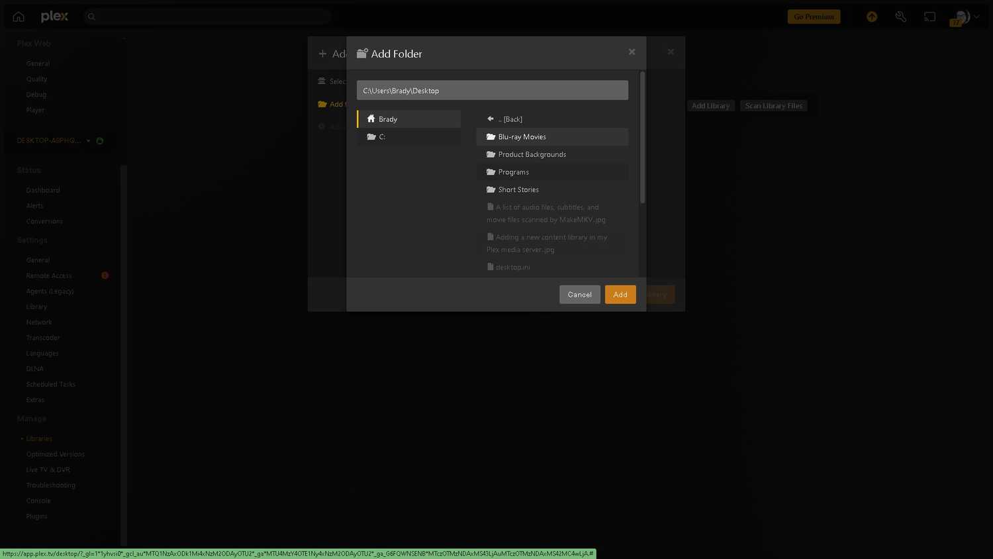Open settings wrench icon
The width and height of the screenshot is (993, 559).
(901, 17)
